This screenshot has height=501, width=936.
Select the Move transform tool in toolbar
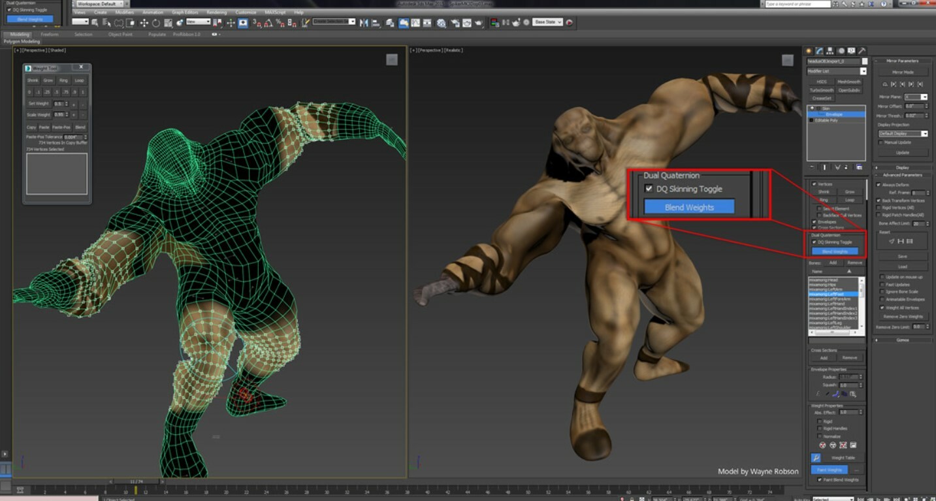pos(144,22)
